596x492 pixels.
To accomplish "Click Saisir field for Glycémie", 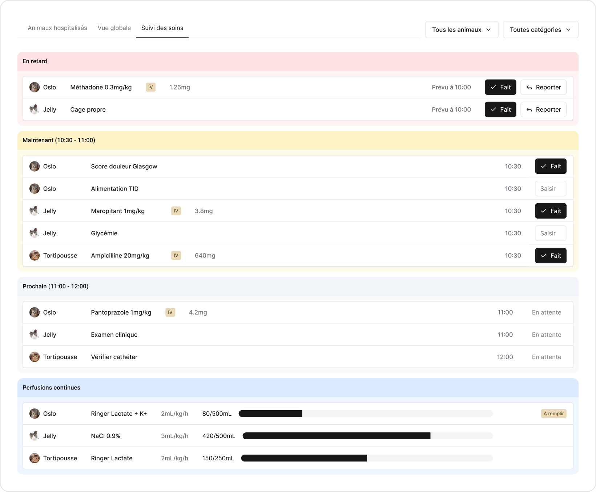I will pos(551,233).
